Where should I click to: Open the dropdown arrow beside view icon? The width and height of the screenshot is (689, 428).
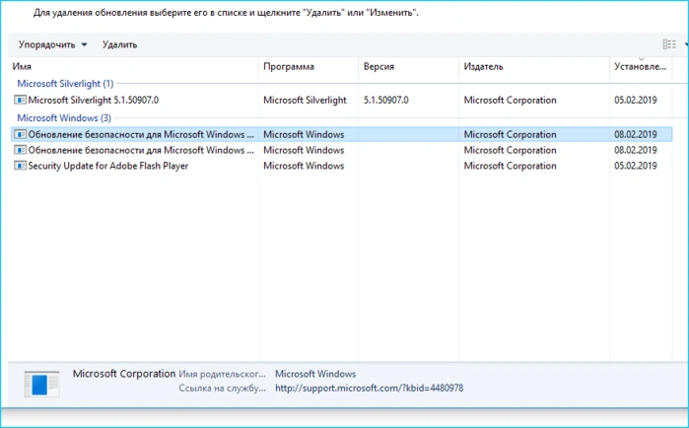(685, 44)
